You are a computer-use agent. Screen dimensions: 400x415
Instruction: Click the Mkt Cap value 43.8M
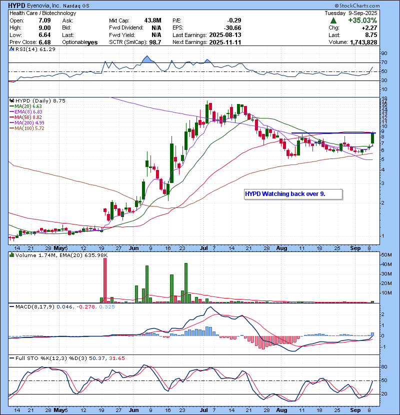tap(152, 20)
